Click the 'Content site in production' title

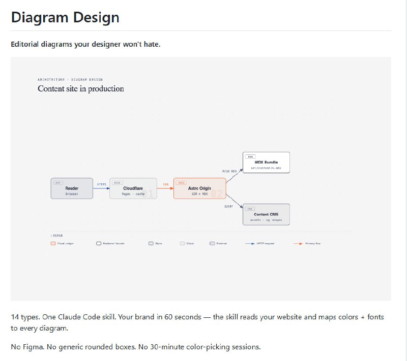coord(81,89)
